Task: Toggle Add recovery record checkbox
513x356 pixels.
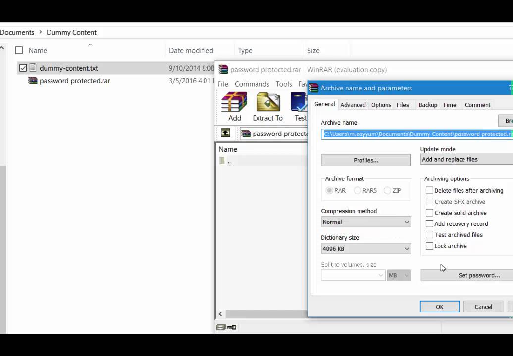Action: (430, 223)
